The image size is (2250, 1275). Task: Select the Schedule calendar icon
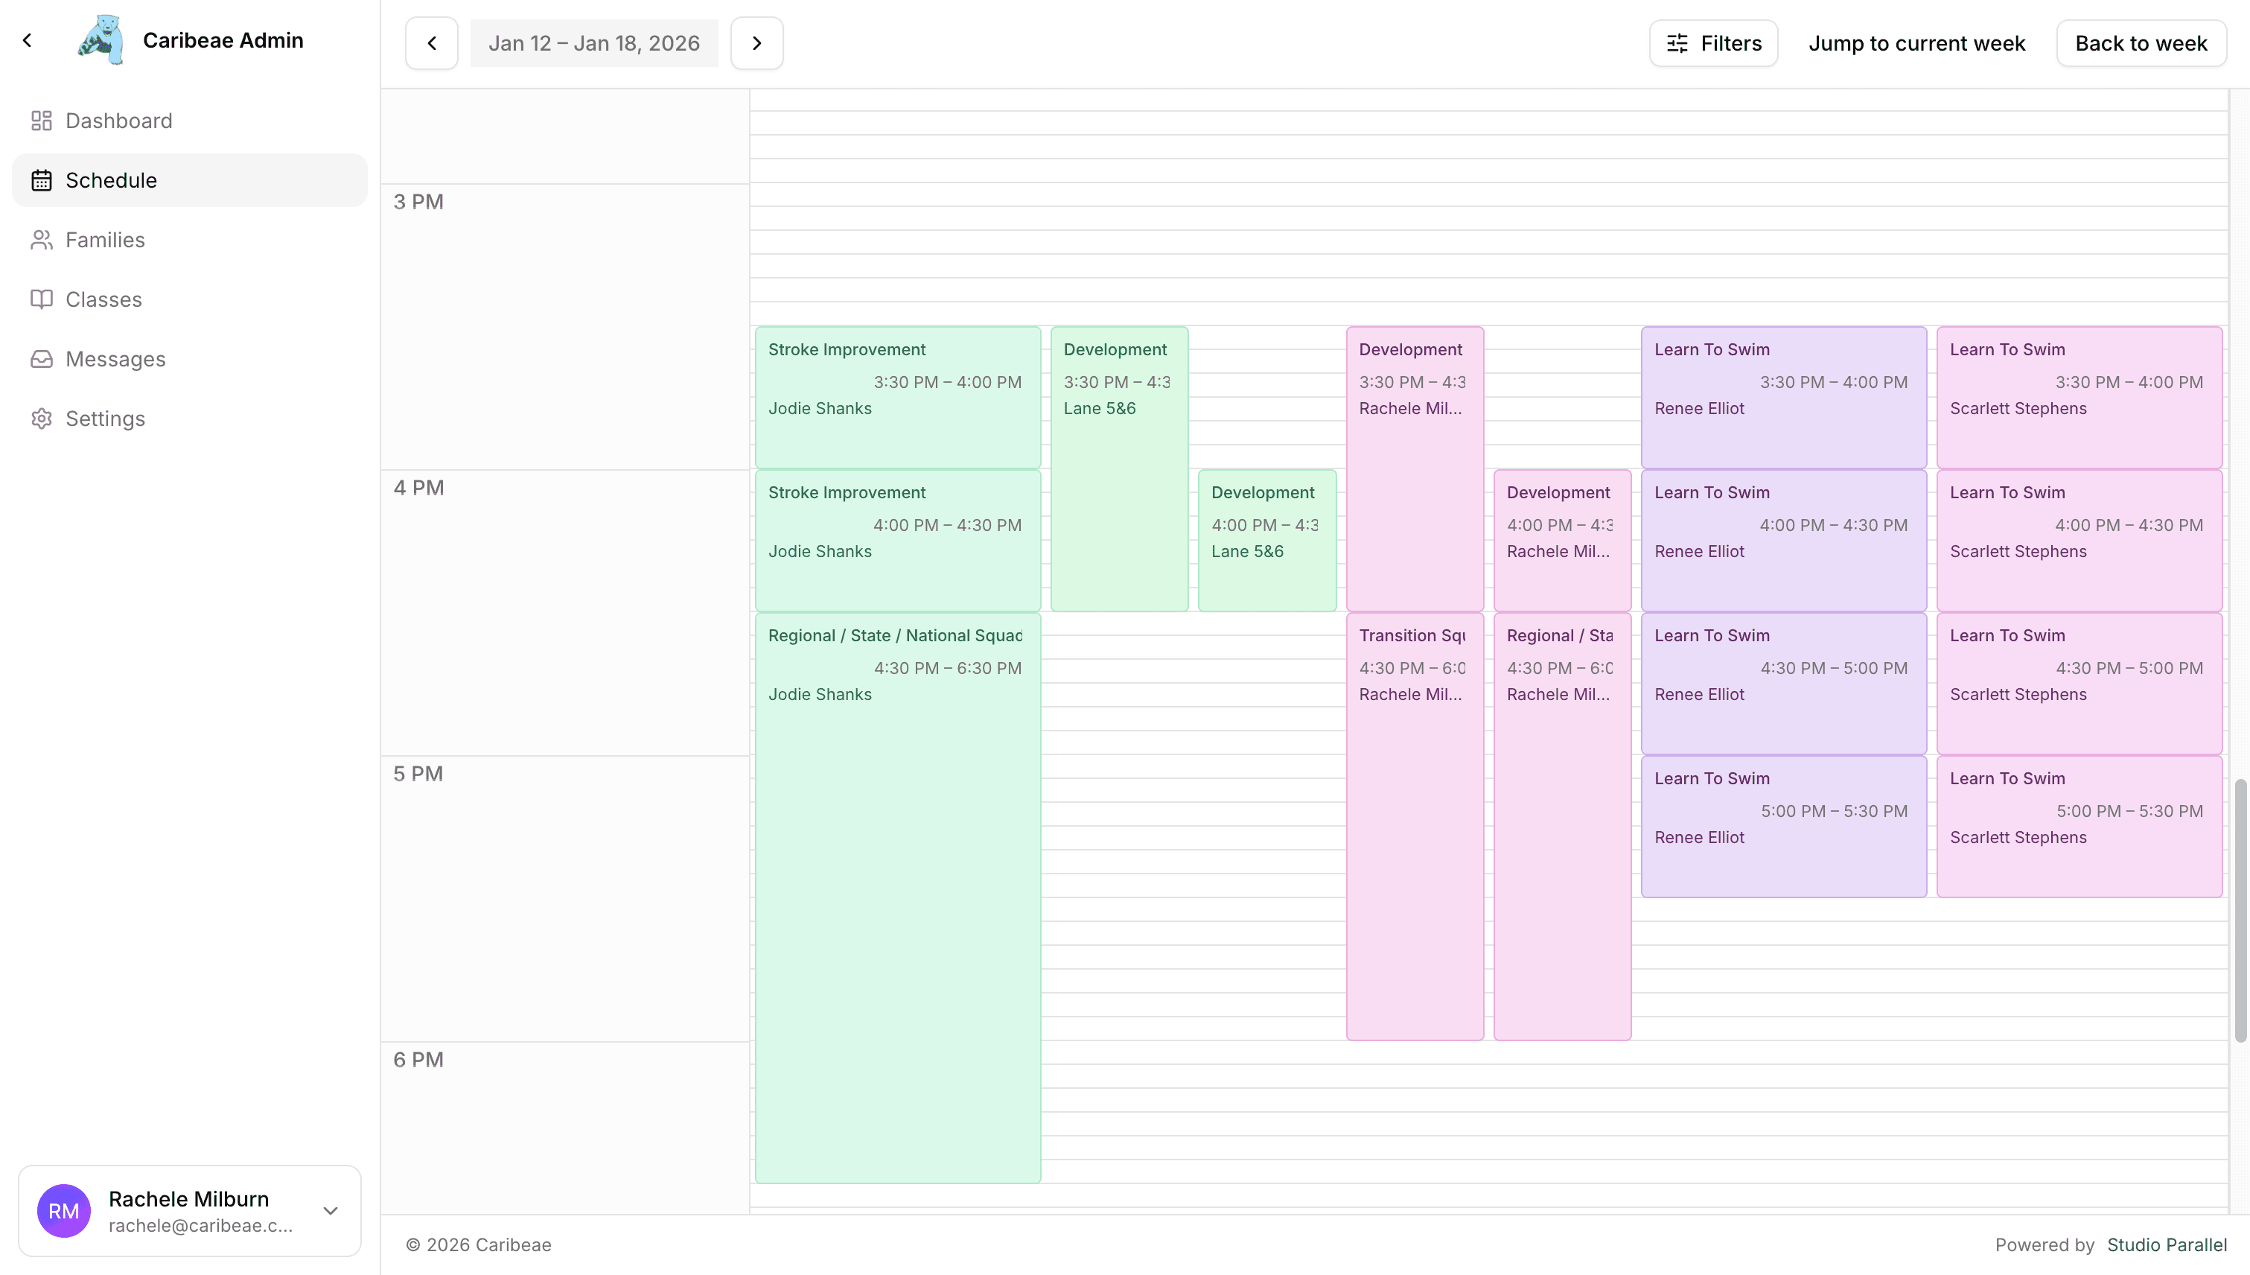pos(41,179)
